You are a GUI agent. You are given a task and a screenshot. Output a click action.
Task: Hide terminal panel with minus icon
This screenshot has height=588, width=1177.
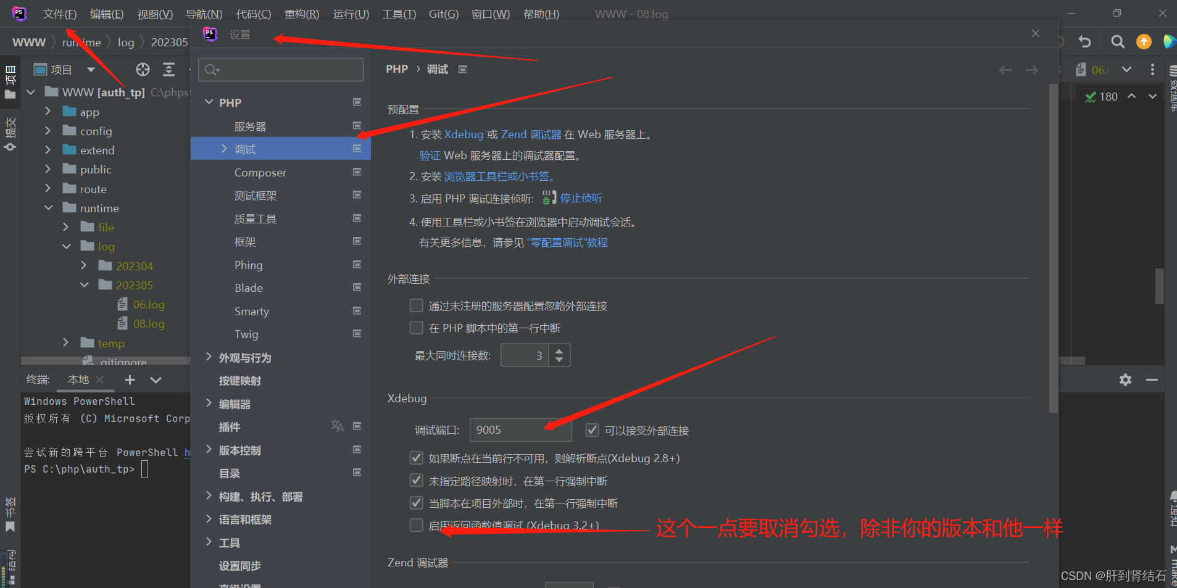[1152, 379]
